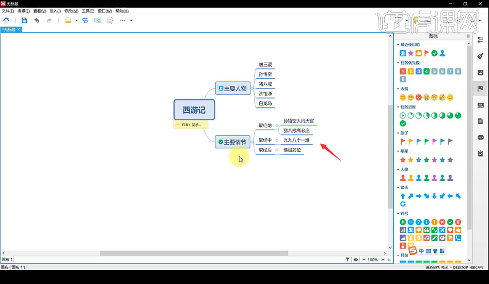Add priority 4 green marker

pyautogui.click(x=426, y=71)
